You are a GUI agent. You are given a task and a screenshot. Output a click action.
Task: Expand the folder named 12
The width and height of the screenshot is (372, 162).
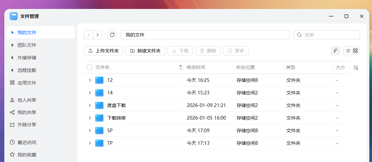[90, 80]
